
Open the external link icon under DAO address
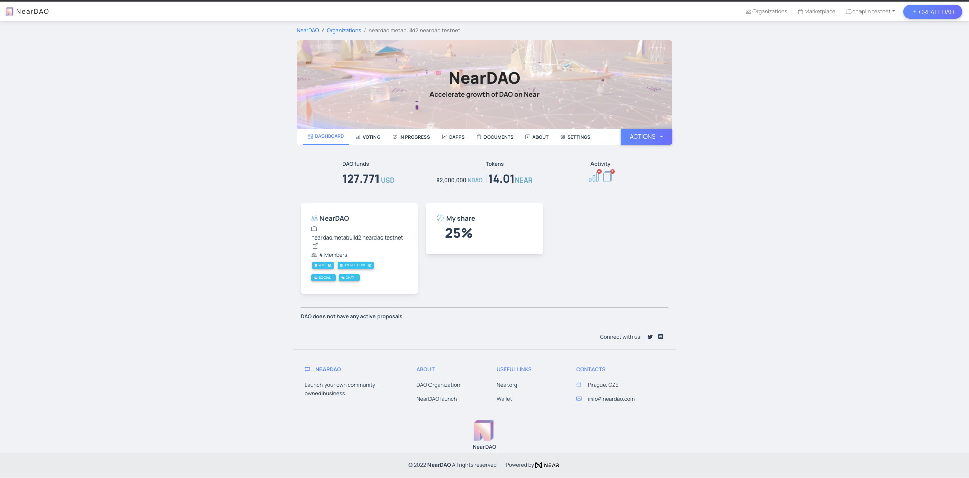pyautogui.click(x=315, y=246)
